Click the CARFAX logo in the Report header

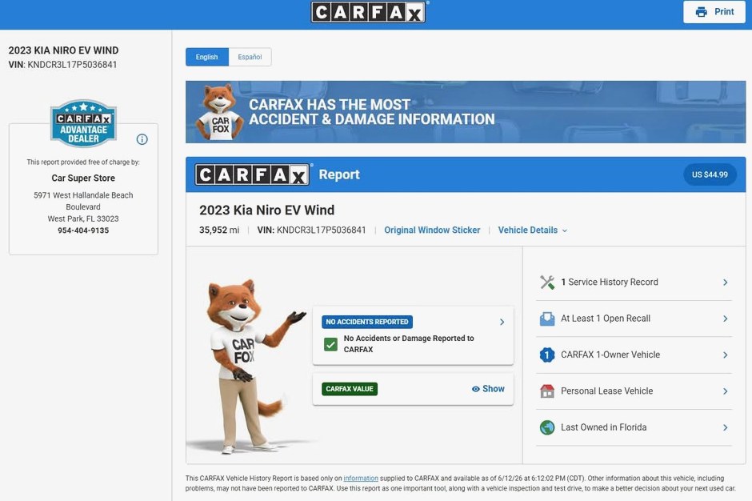click(x=252, y=174)
